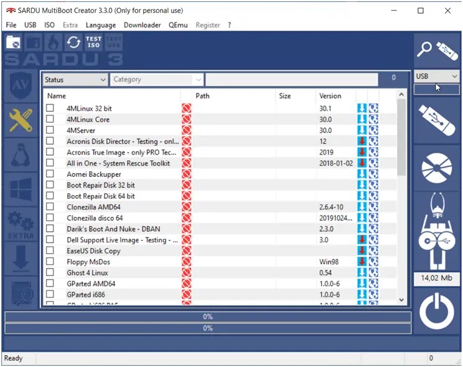This screenshot has height=367, width=463.
Task: Click the SARDU robot mascot icon
Action: [437, 232]
